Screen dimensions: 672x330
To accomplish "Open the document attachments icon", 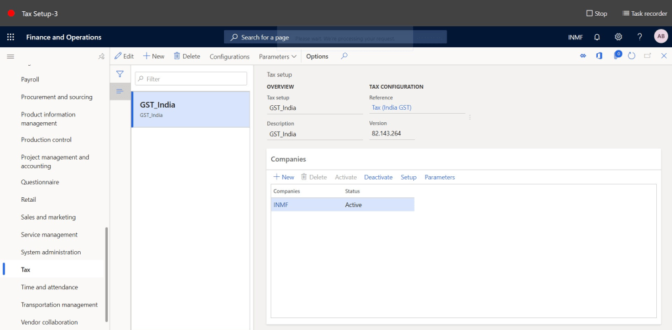I will (x=617, y=56).
